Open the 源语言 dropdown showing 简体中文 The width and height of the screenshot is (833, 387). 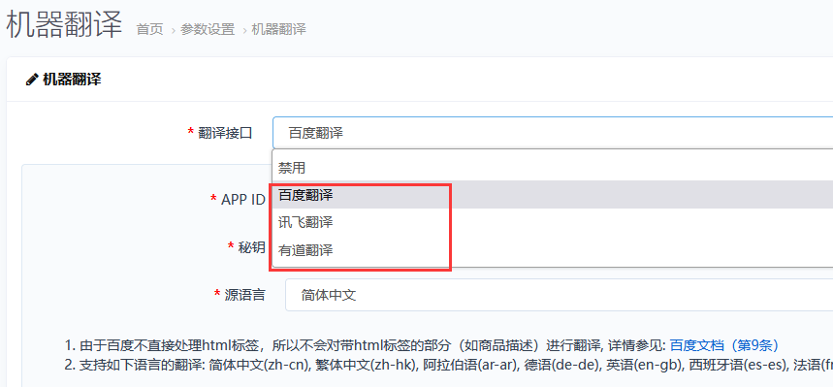(x=559, y=295)
